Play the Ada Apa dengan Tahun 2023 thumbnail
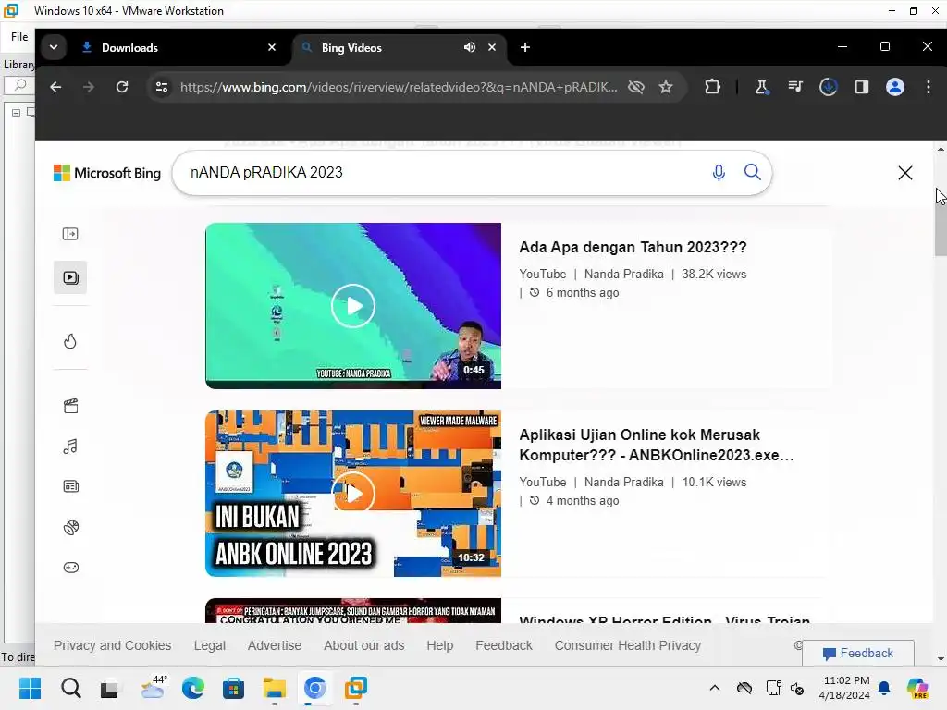Screen dimensions: 947x710 pos(353,306)
